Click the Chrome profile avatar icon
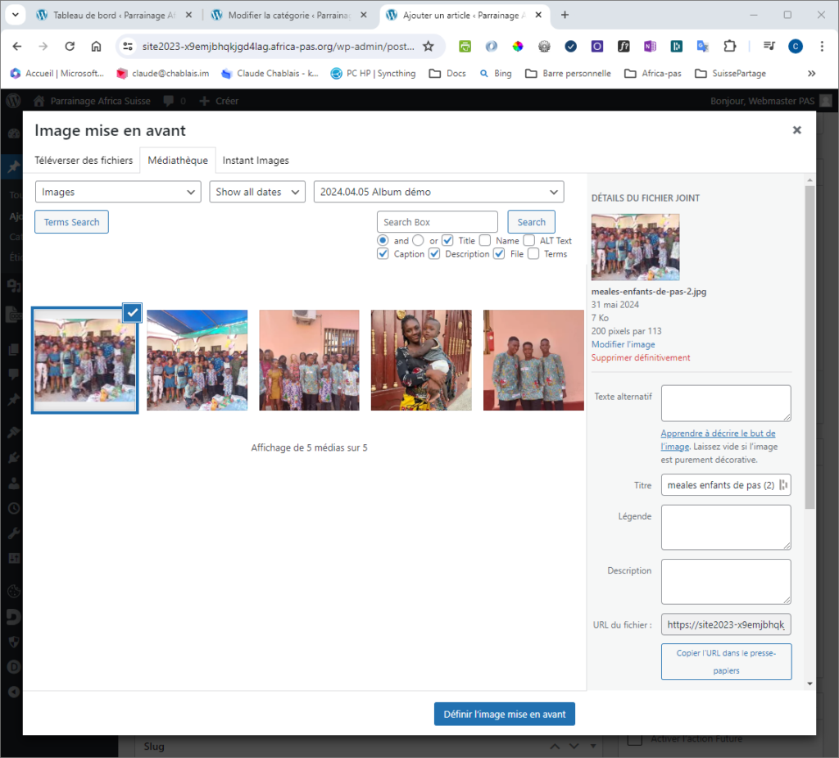This screenshot has width=839, height=758. point(796,47)
